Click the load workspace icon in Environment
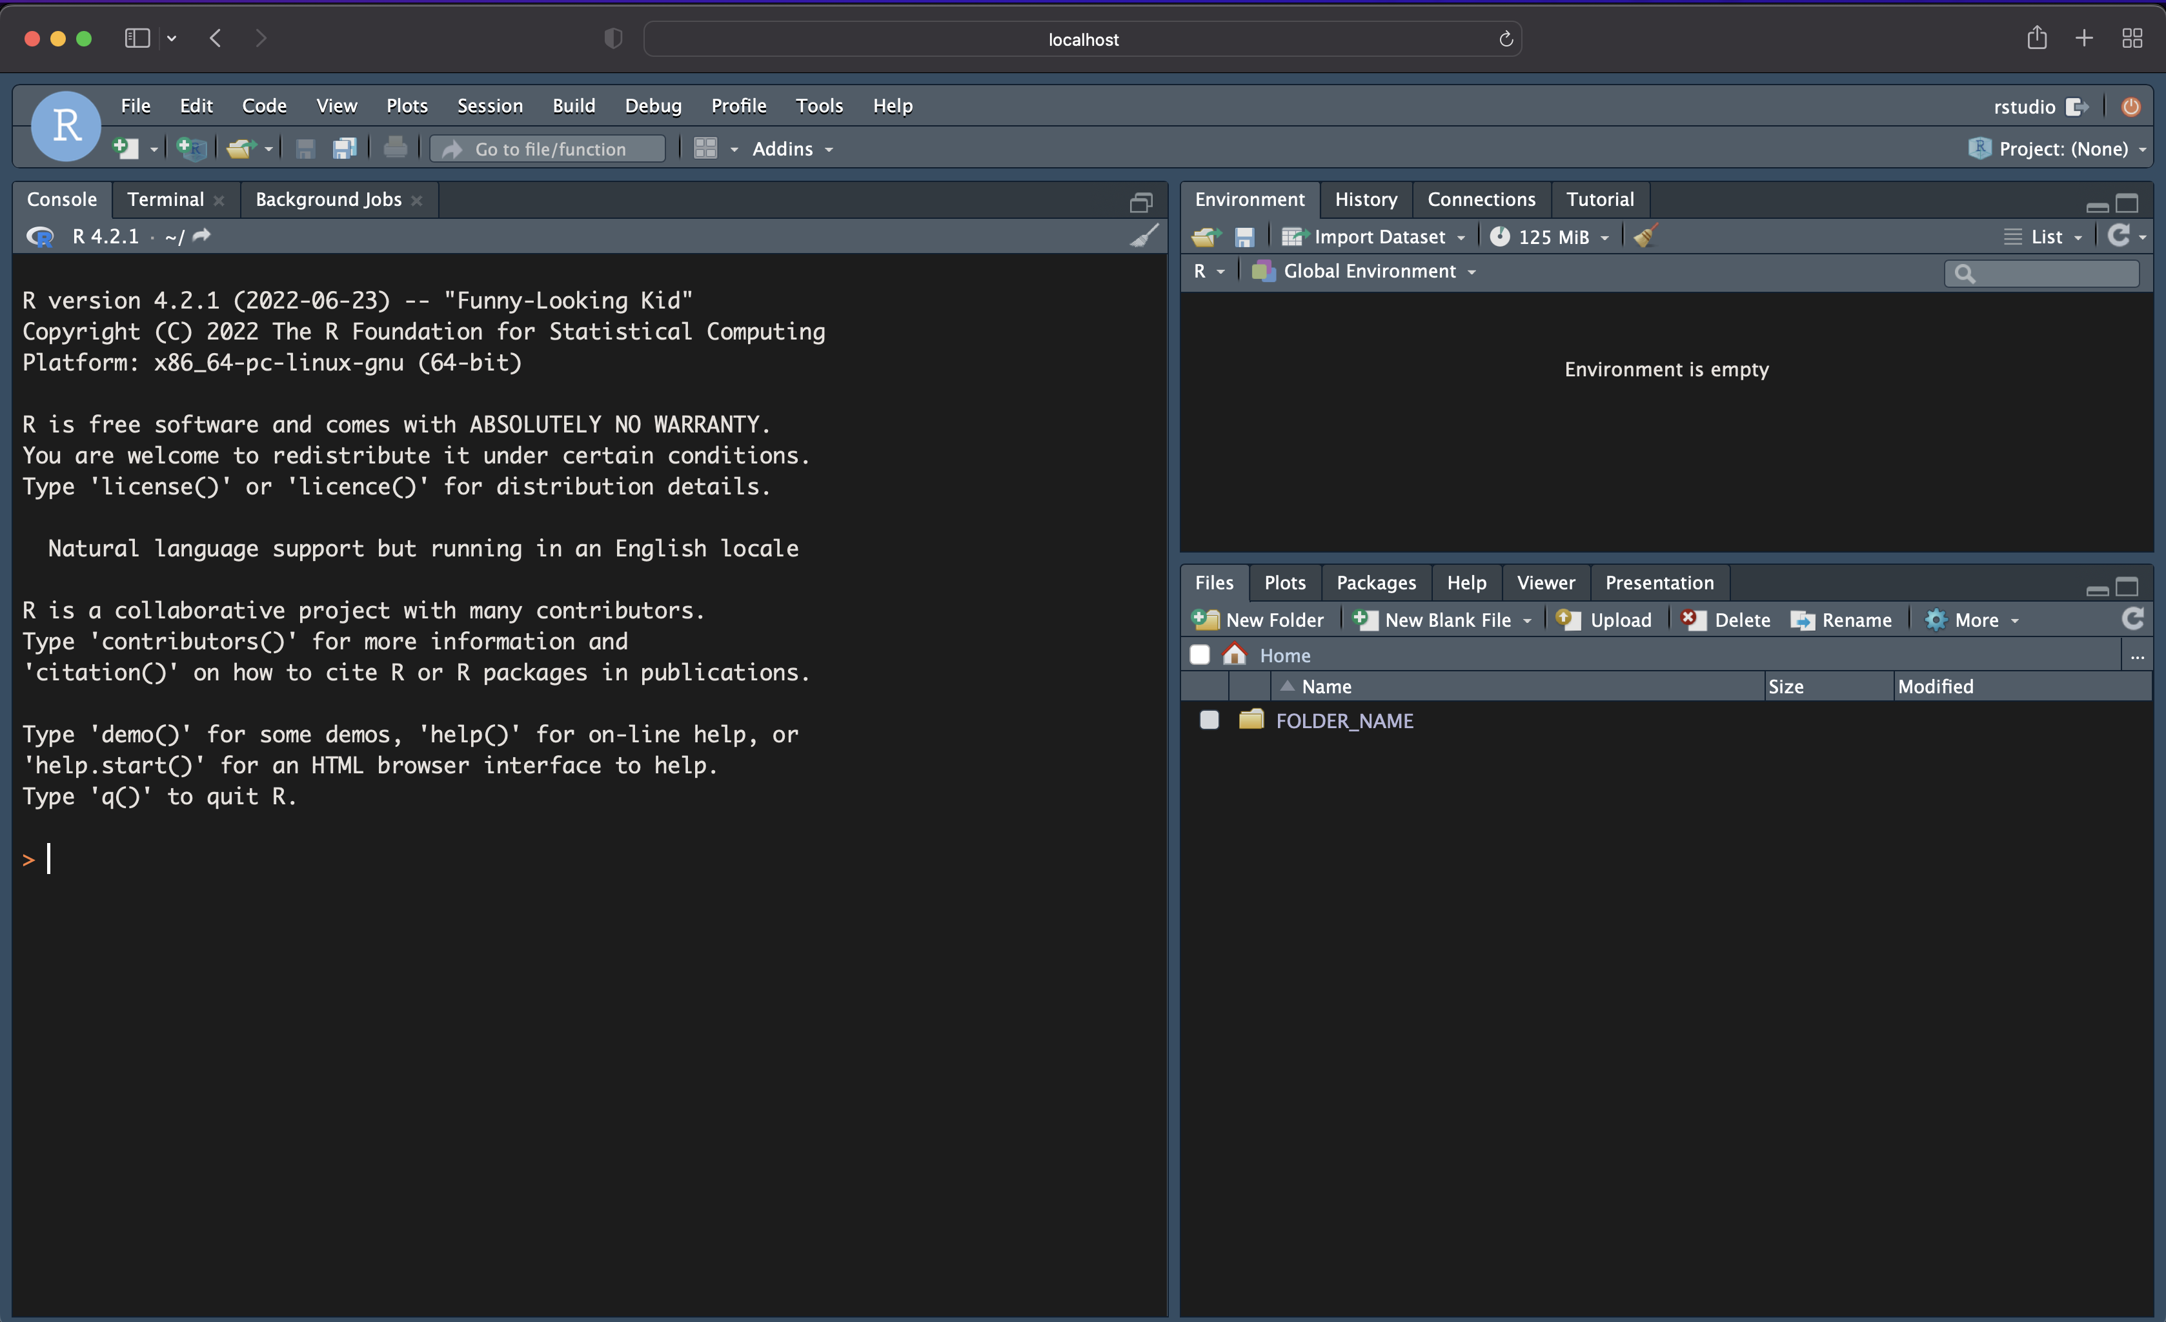The width and height of the screenshot is (2166, 1322). click(1206, 236)
